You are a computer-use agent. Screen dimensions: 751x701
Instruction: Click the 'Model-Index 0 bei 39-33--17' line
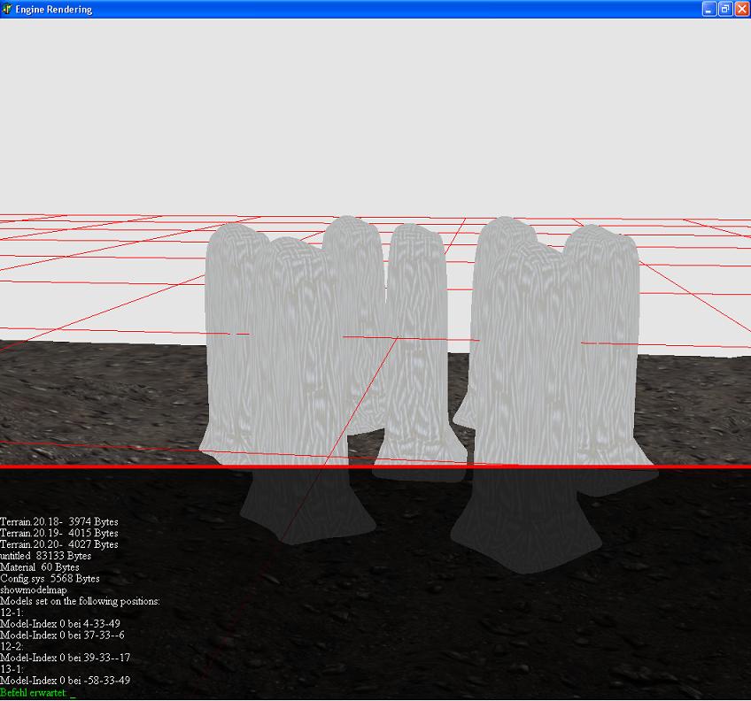click(65, 659)
